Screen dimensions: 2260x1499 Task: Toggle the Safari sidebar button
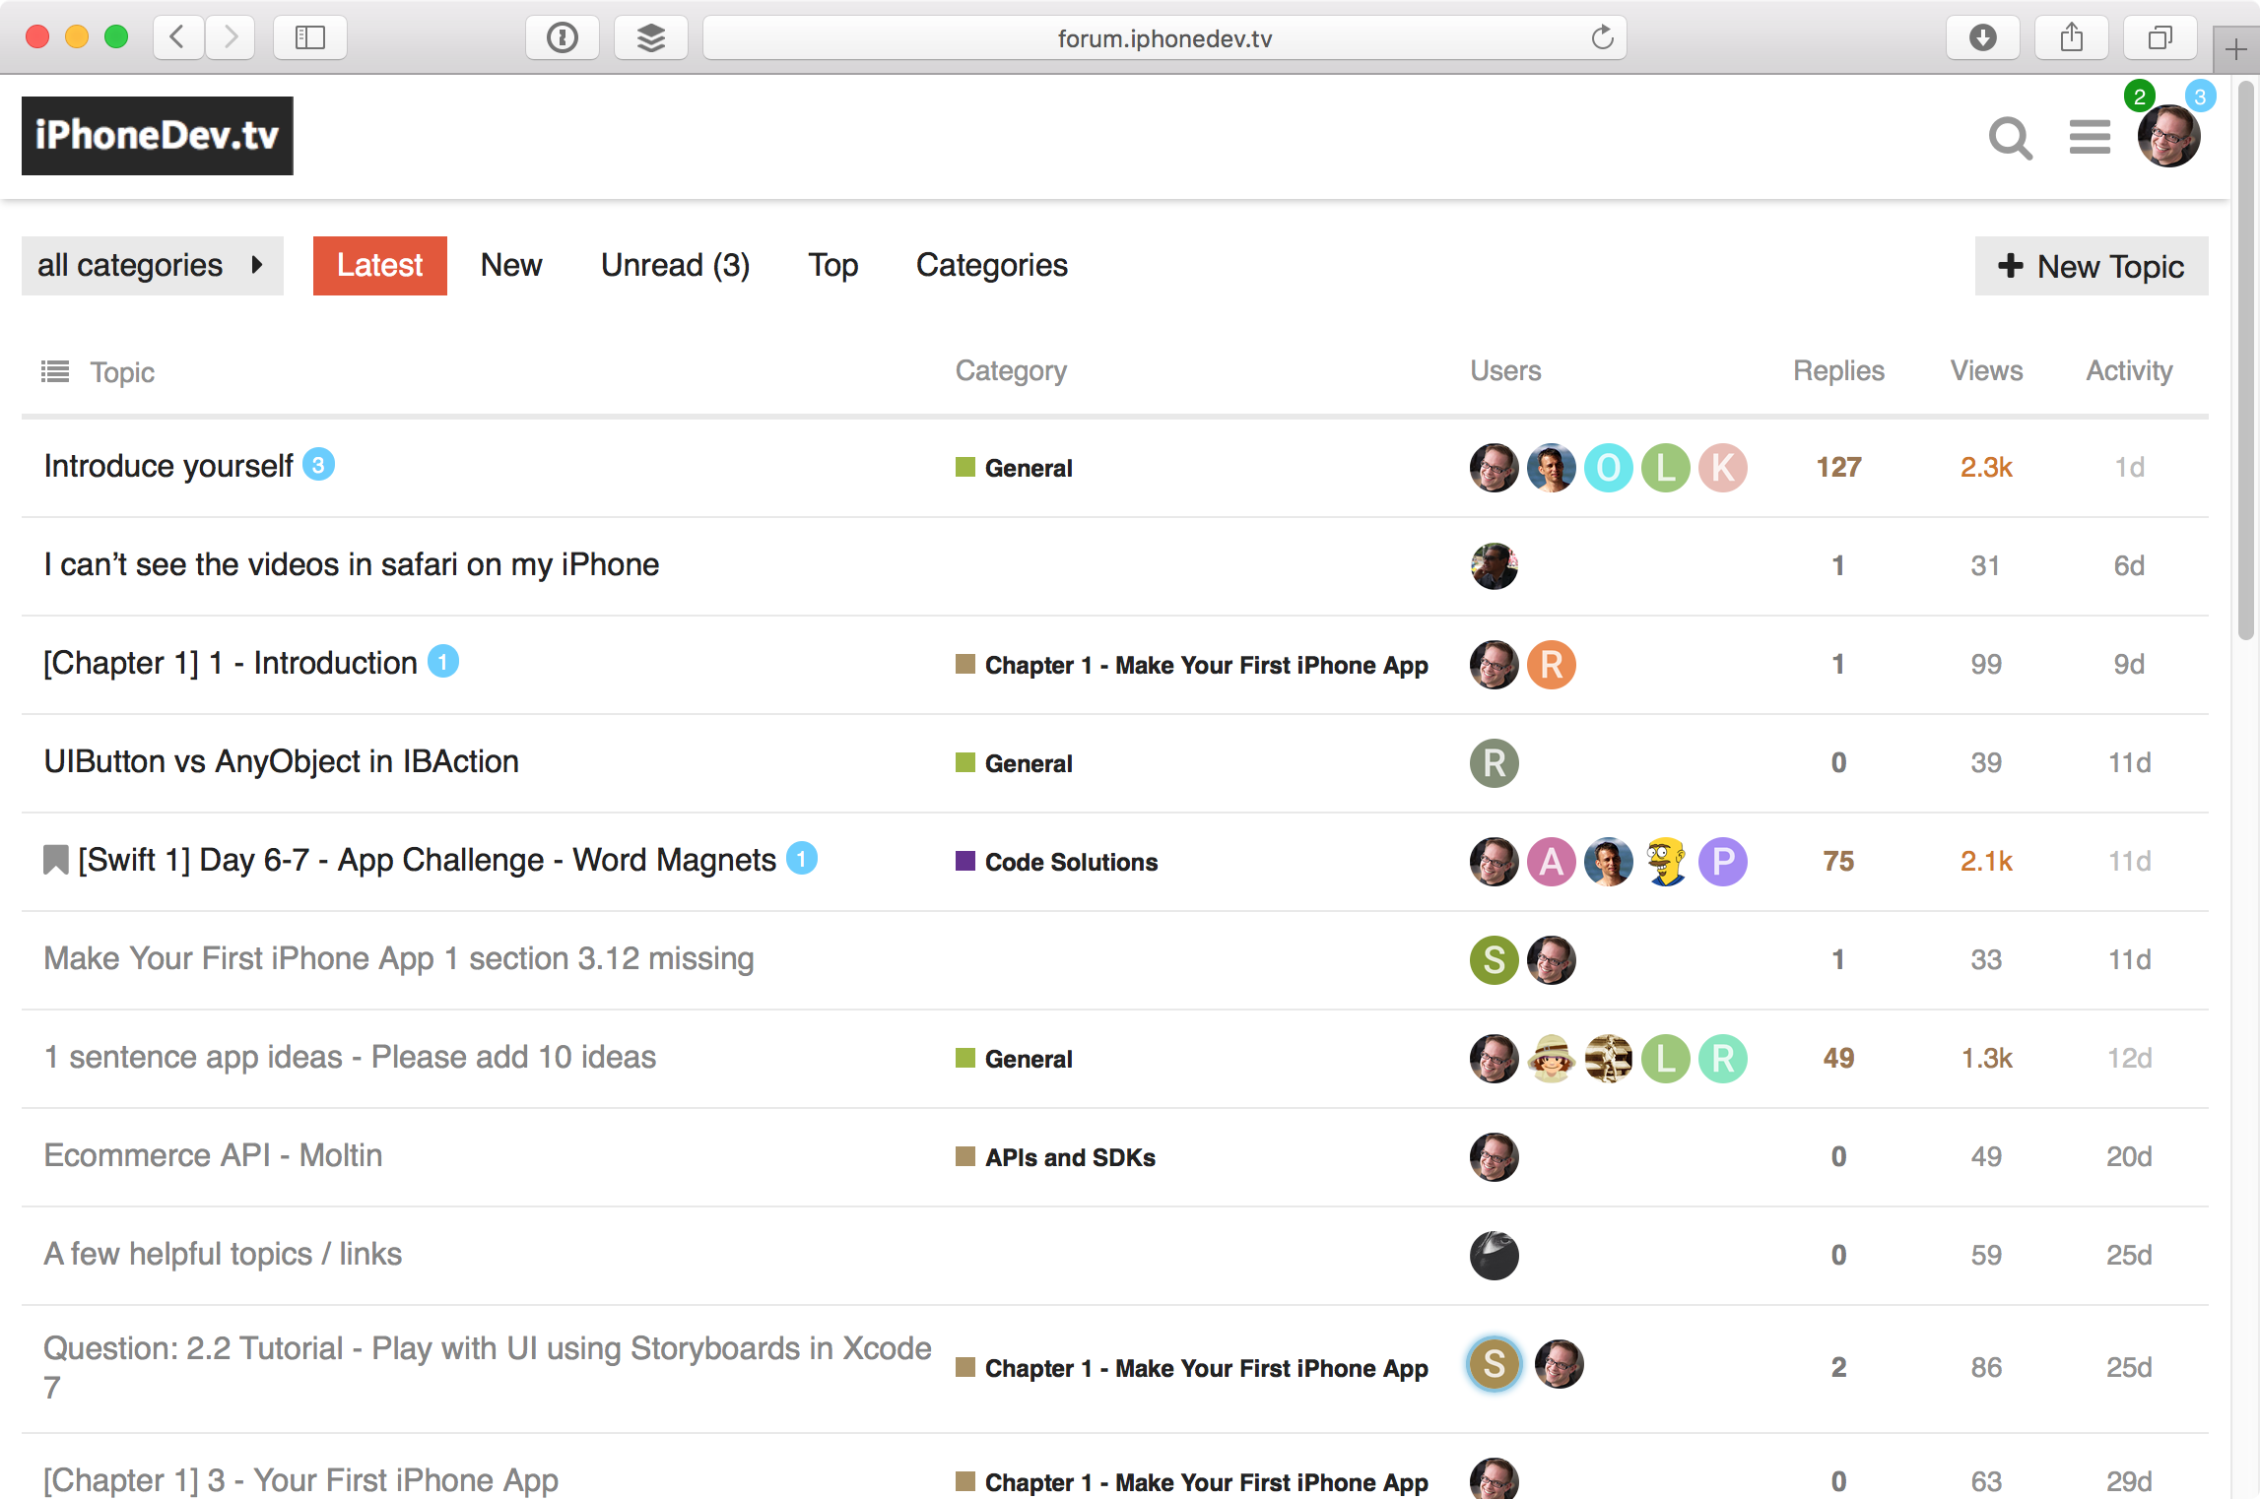(310, 37)
